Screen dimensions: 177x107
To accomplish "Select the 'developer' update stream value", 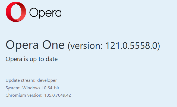I will click(x=47, y=81).
